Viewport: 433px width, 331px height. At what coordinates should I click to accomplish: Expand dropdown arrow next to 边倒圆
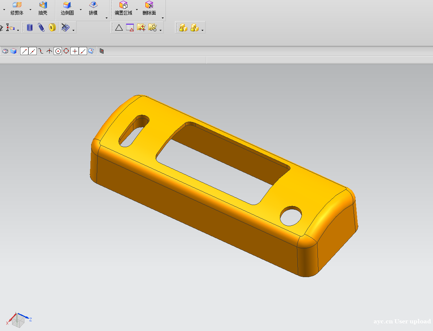tap(81, 9)
